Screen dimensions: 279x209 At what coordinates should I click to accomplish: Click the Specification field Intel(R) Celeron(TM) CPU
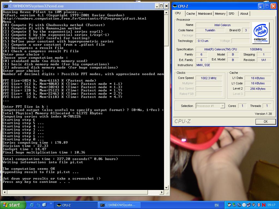[233, 49]
